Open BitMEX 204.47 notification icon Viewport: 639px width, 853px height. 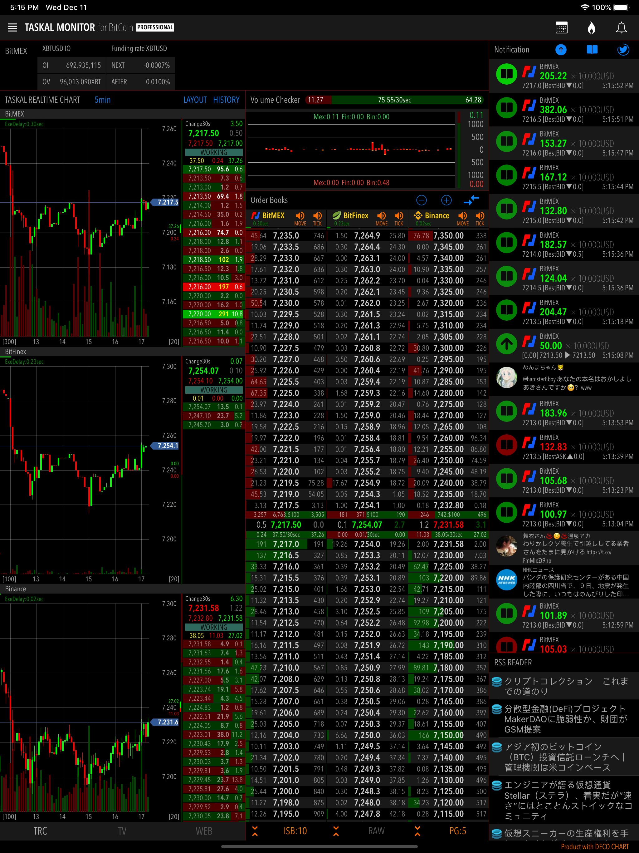(x=506, y=310)
